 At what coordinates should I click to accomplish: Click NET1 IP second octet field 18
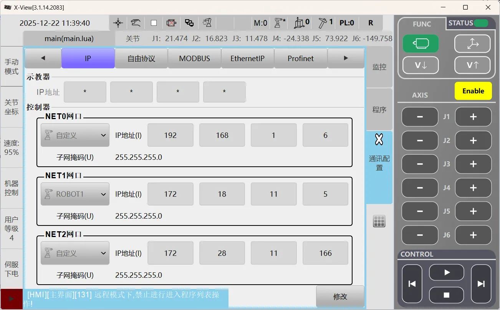pos(222,194)
